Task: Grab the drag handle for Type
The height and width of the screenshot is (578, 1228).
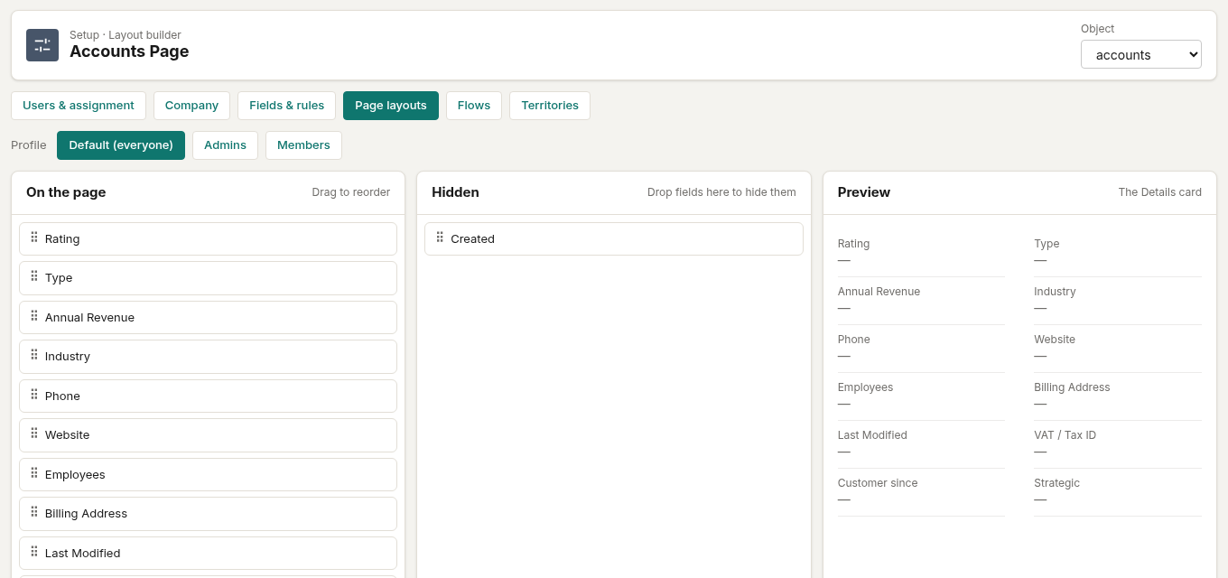Action: coord(34,277)
